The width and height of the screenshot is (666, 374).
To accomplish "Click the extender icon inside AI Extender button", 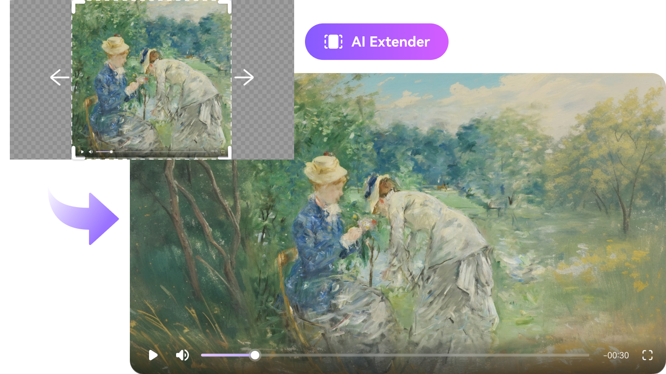I will coord(333,42).
